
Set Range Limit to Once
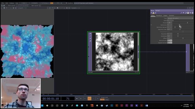(107, 100)
